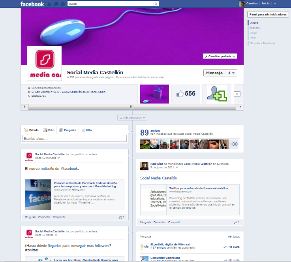
Task: Jump to 2011 in timeline navigation
Action: pos(253,38)
